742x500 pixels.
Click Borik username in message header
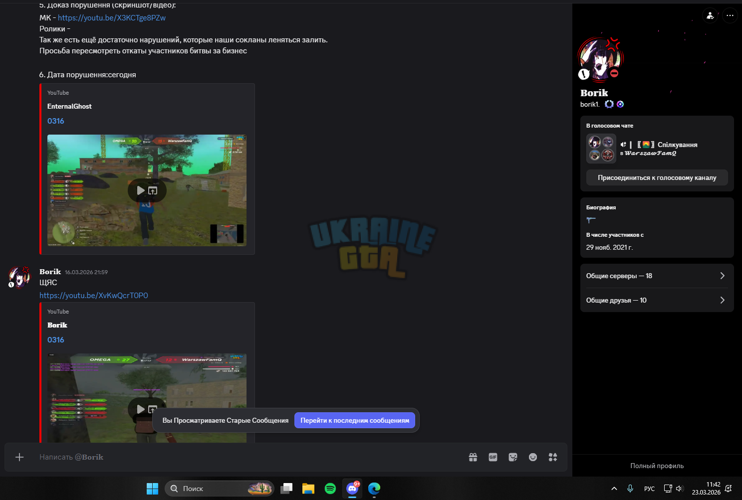(x=50, y=272)
